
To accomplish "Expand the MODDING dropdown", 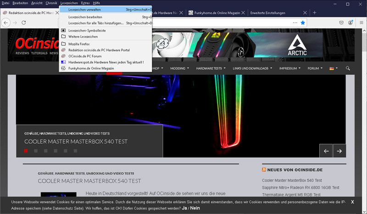I will tap(179, 68).
